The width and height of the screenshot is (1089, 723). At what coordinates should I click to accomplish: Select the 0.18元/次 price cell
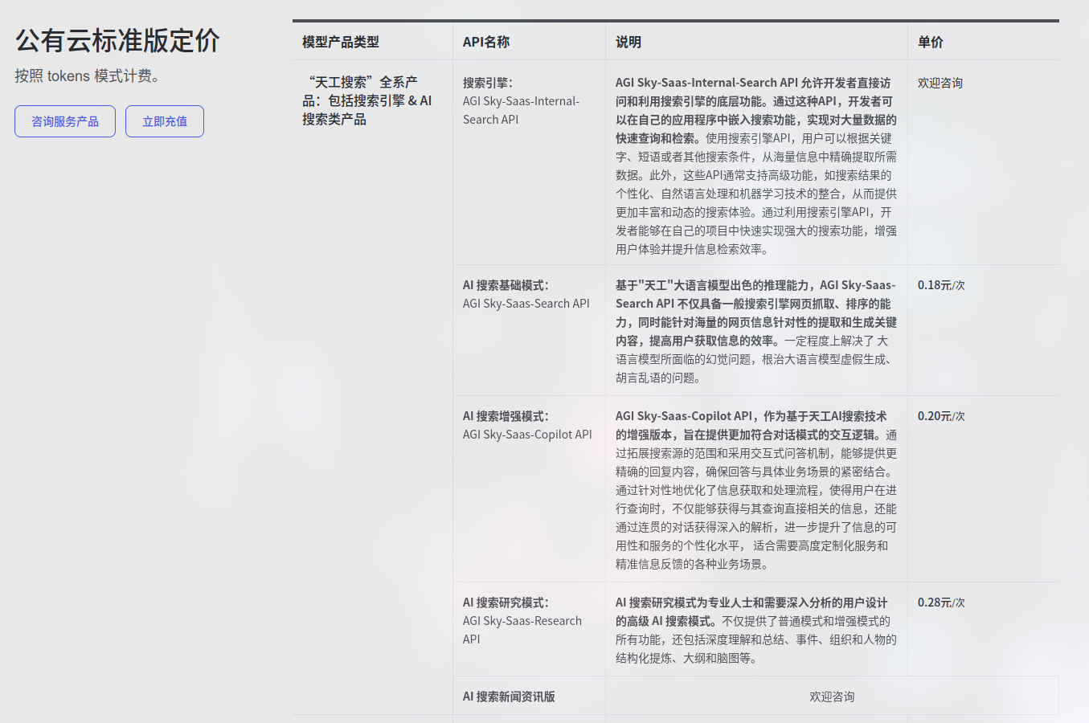pyautogui.click(x=941, y=285)
